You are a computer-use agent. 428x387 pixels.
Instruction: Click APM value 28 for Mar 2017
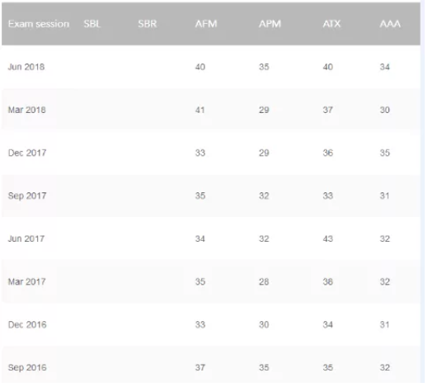pyautogui.click(x=264, y=281)
